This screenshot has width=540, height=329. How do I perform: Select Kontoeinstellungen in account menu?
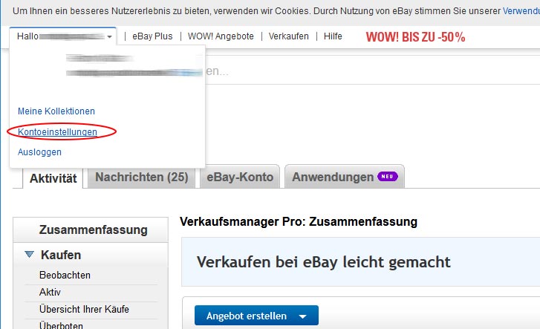pyautogui.click(x=57, y=131)
